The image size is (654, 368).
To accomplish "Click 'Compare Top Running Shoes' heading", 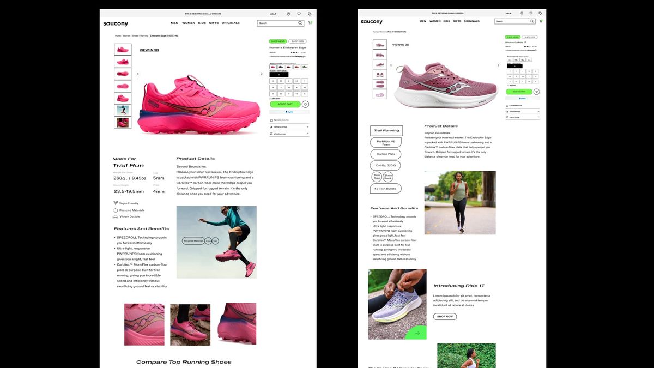I will (184, 362).
